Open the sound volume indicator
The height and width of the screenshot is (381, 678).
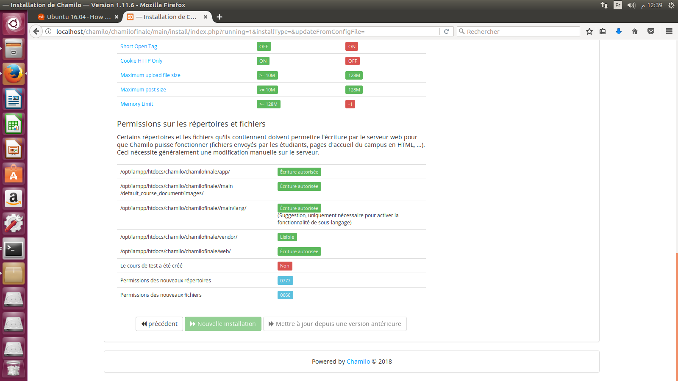pyautogui.click(x=631, y=5)
